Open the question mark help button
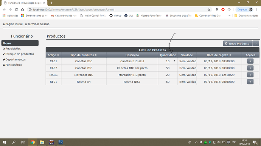This screenshot has width=261, height=146. click(256, 43)
